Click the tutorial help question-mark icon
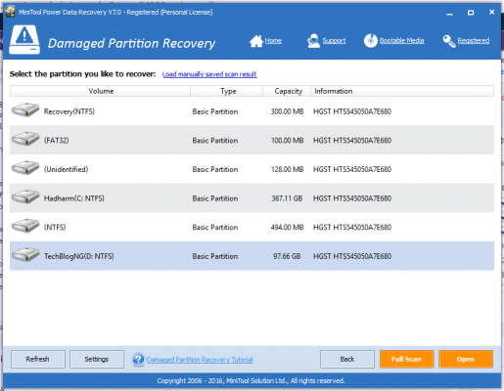 (138, 360)
